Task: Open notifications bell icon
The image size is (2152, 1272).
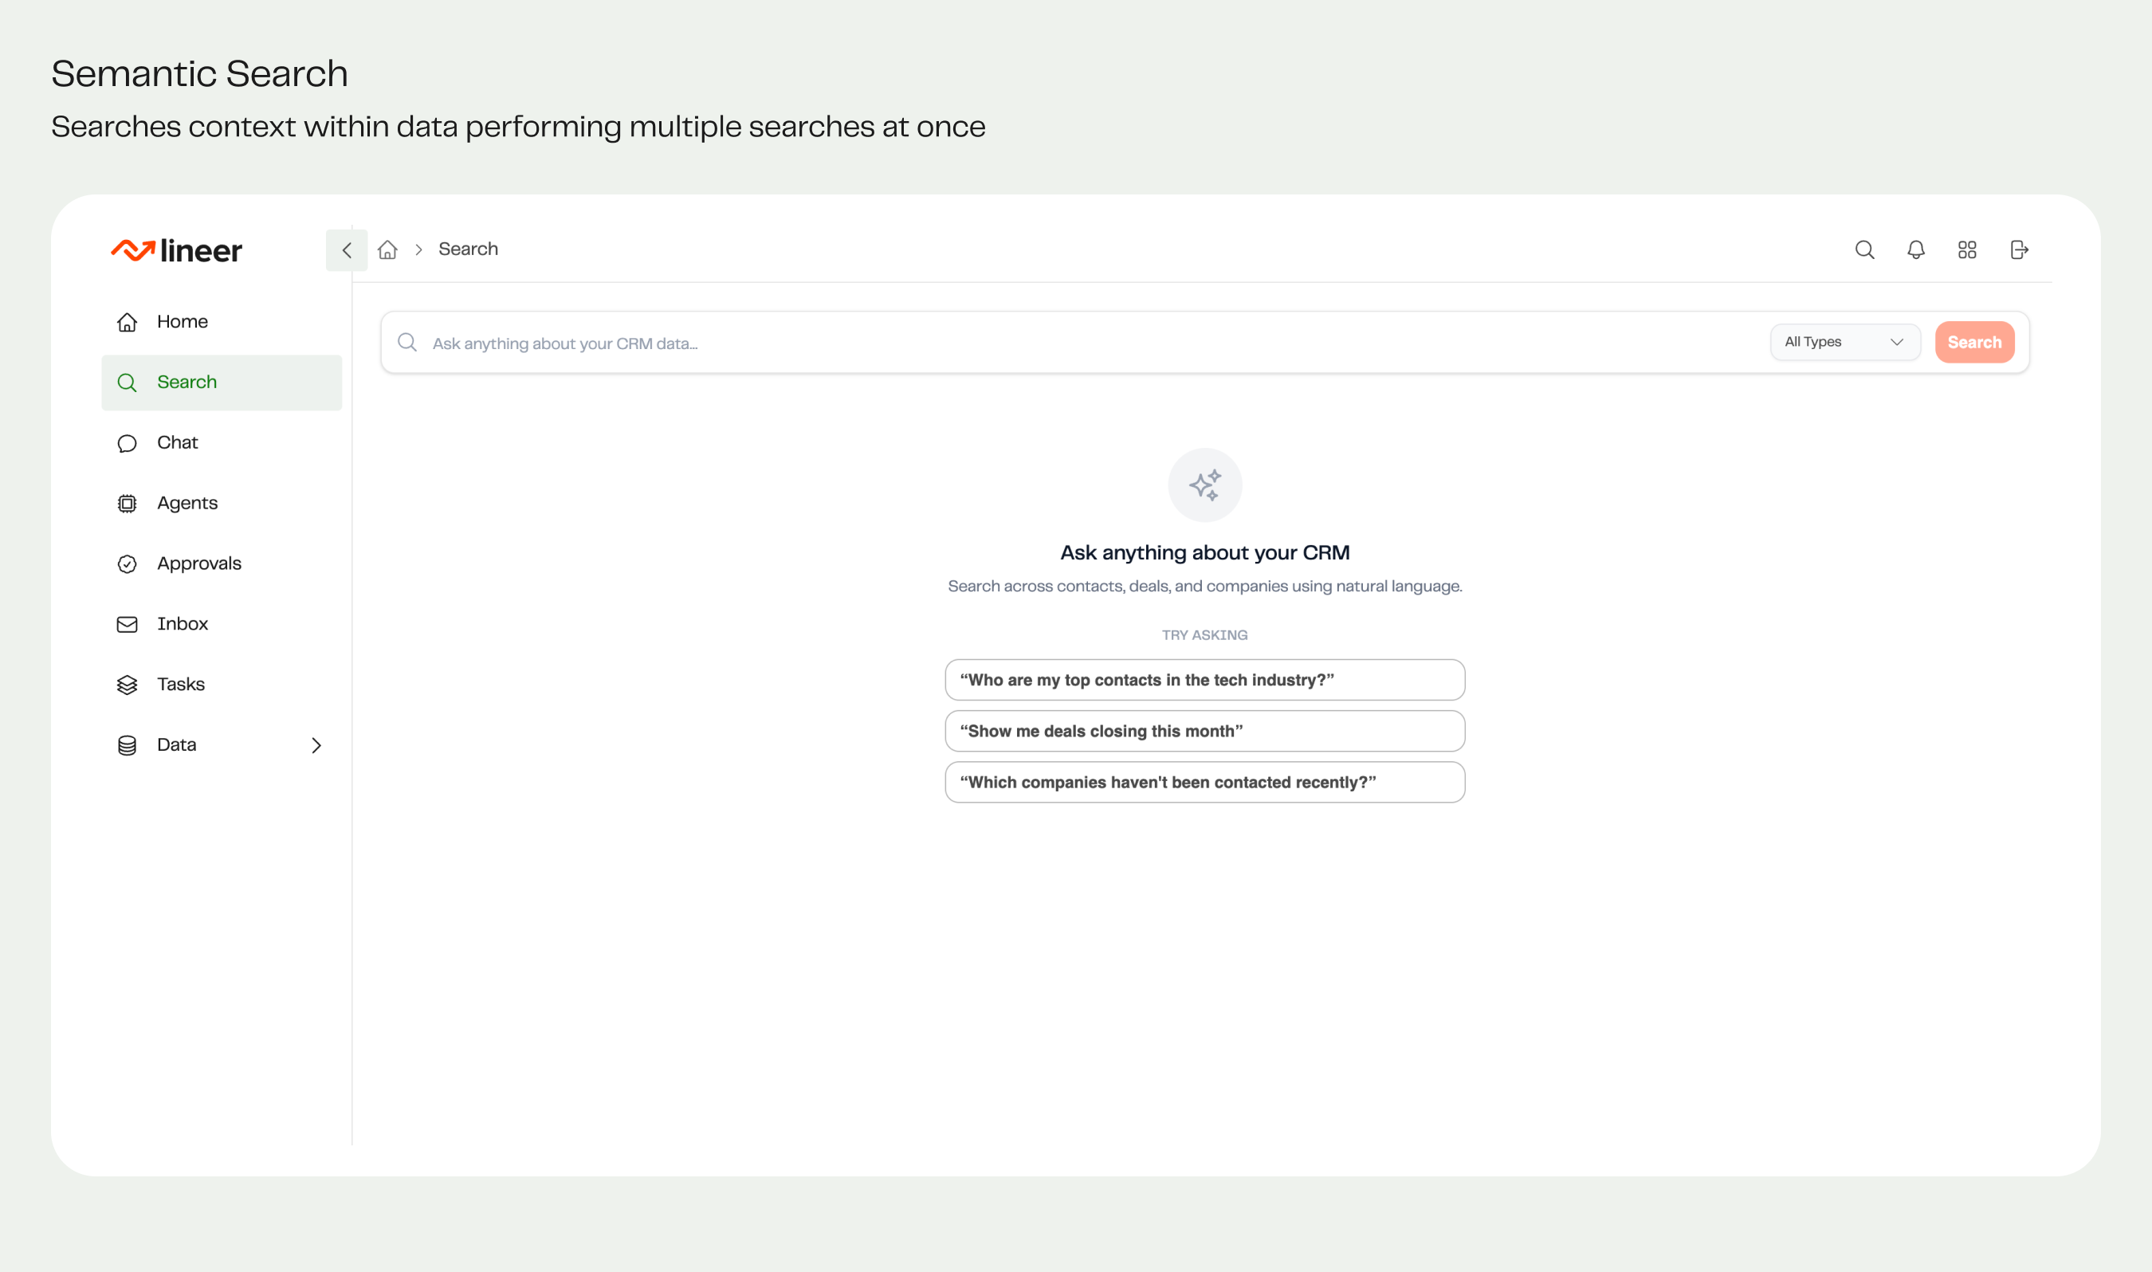Action: [1916, 249]
